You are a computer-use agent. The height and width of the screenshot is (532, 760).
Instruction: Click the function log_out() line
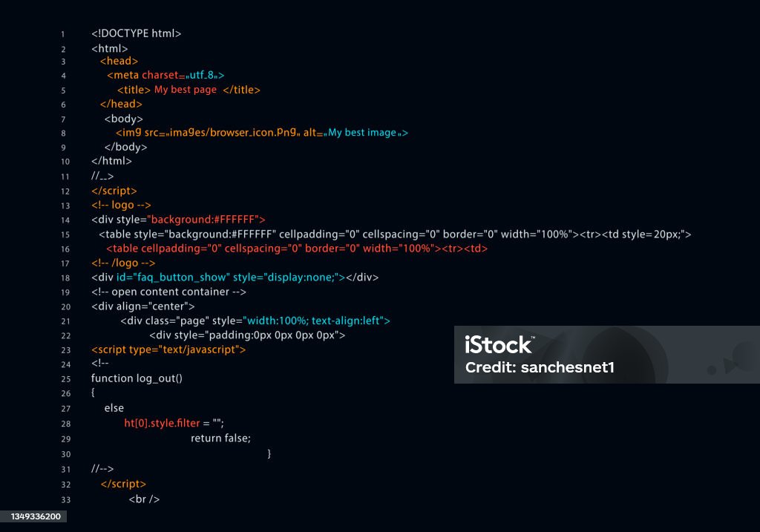pos(137,378)
